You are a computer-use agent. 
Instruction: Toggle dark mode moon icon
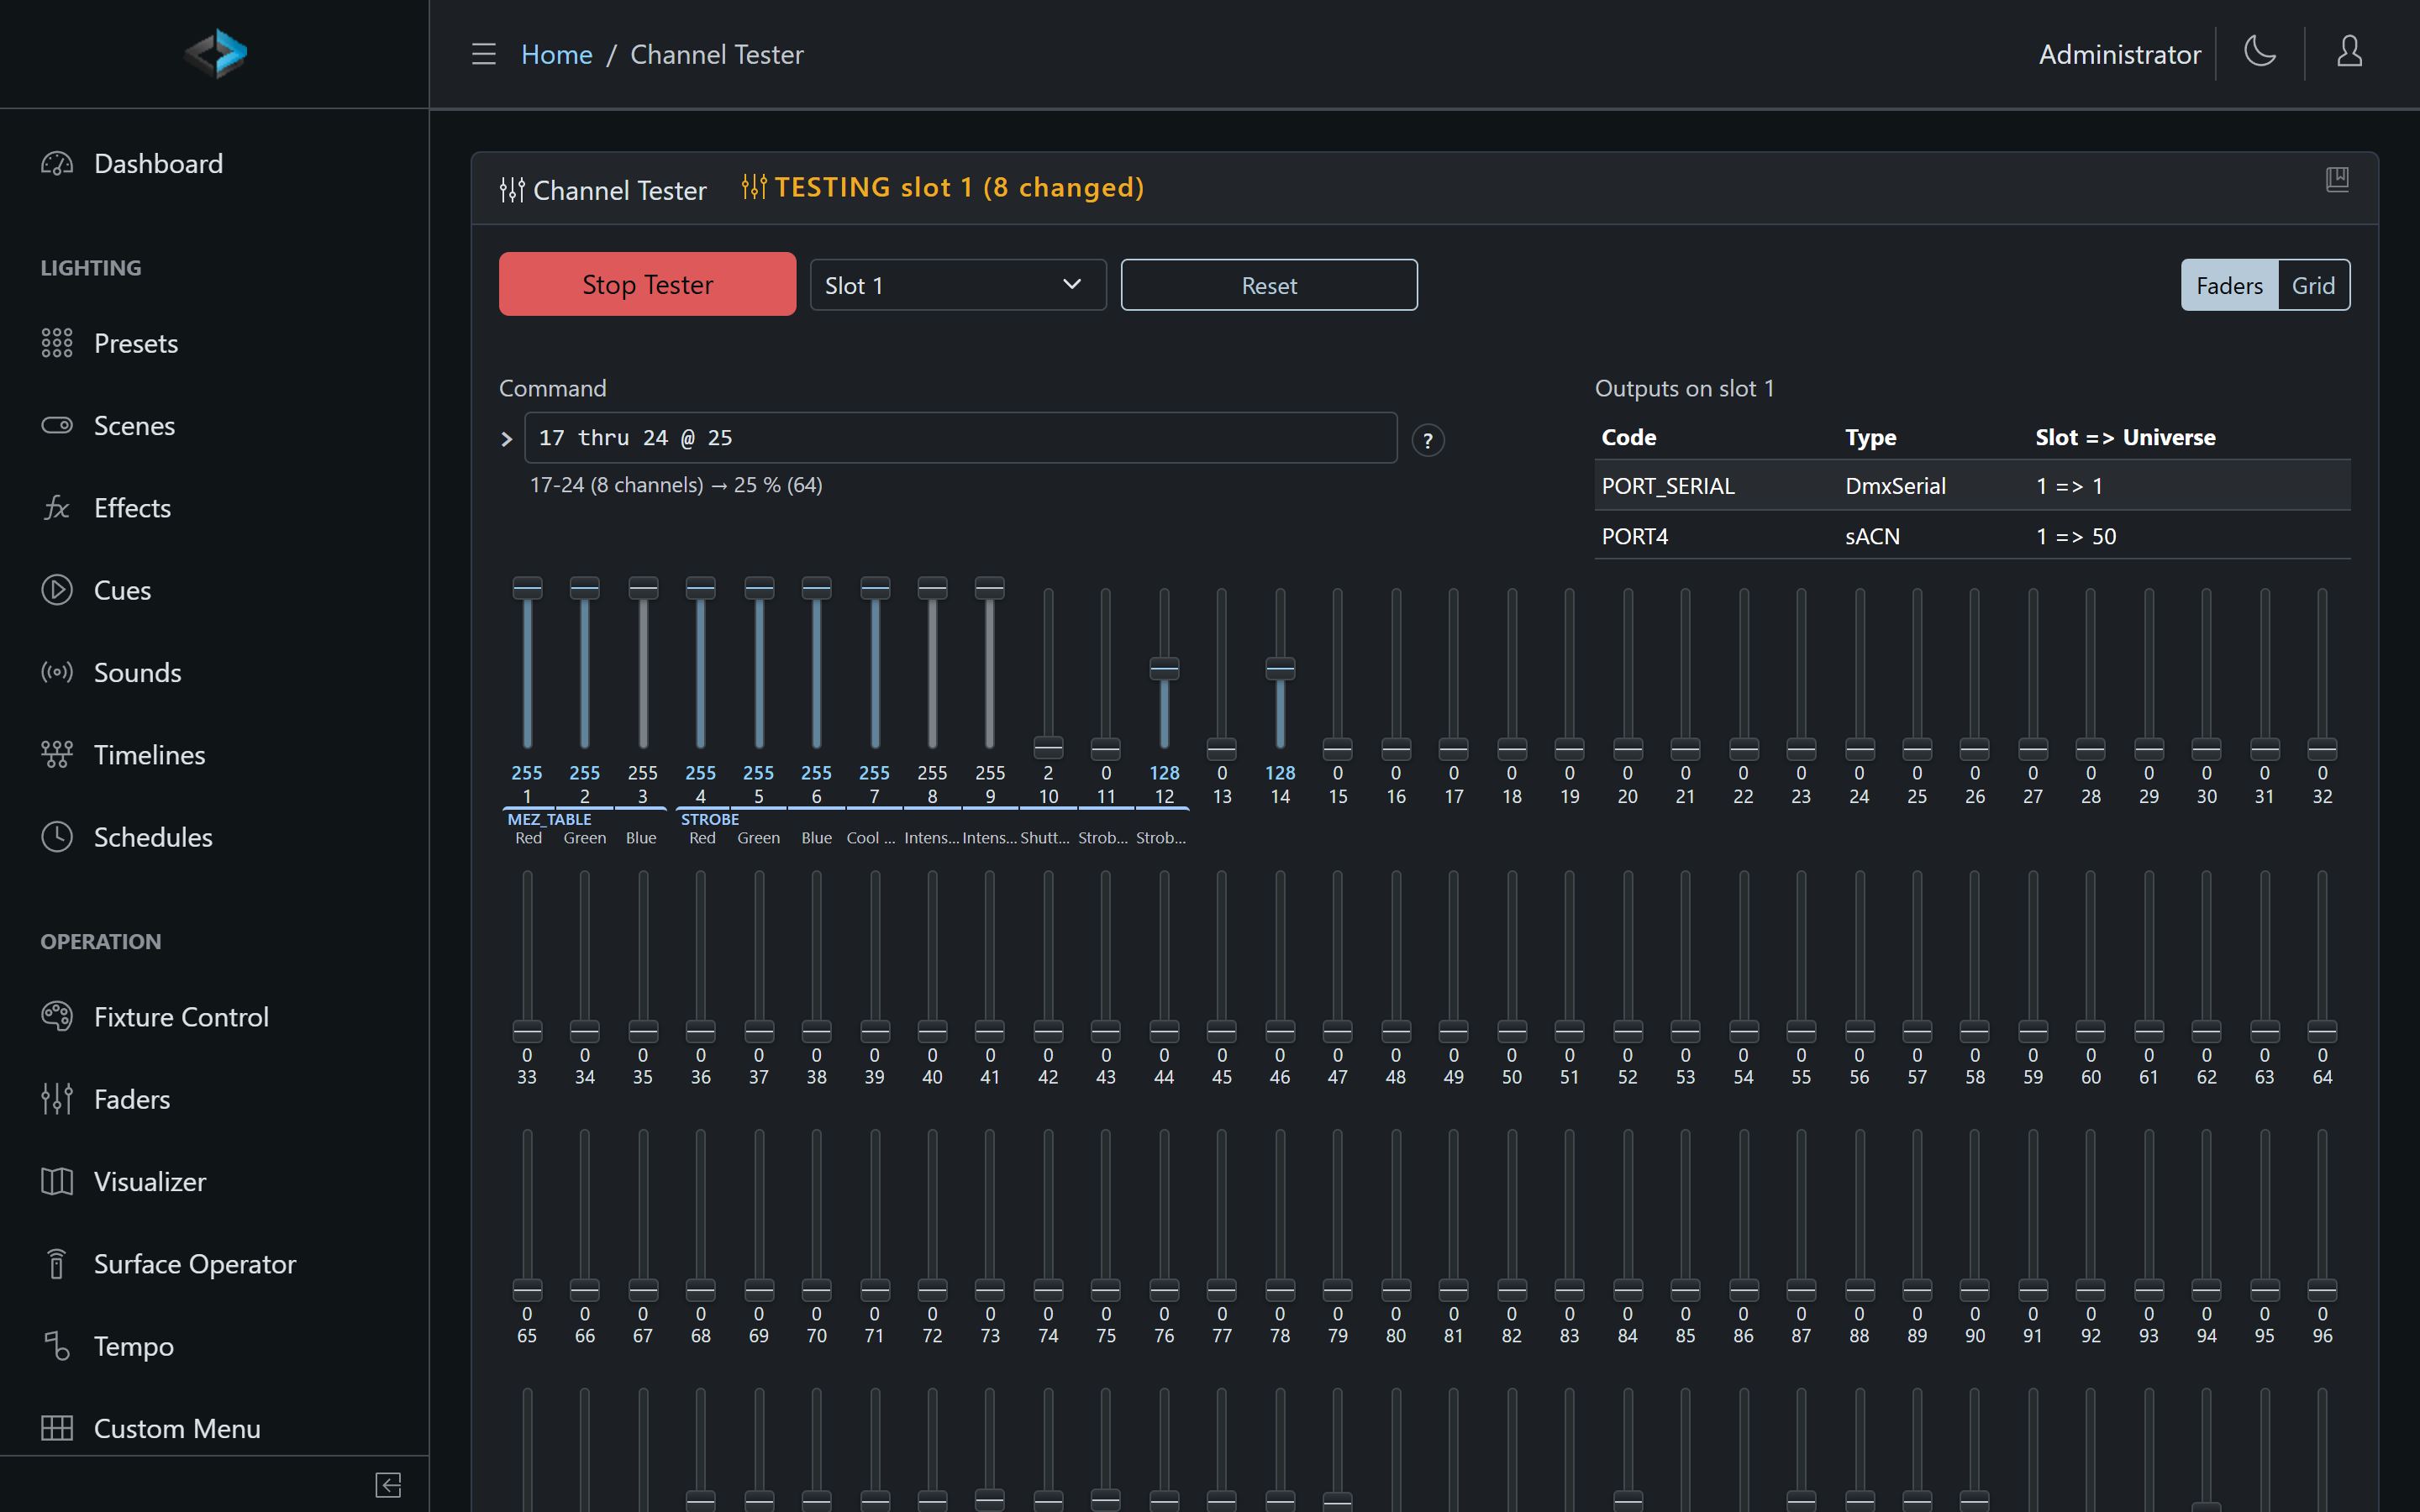point(2259,52)
